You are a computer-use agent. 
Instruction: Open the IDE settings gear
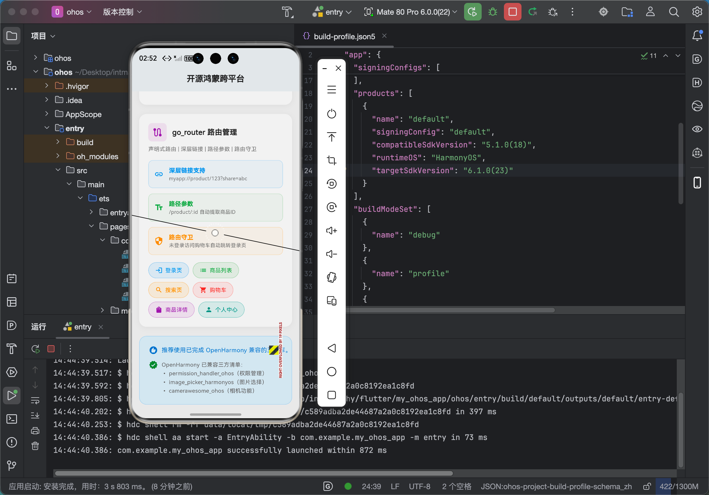click(697, 12)
